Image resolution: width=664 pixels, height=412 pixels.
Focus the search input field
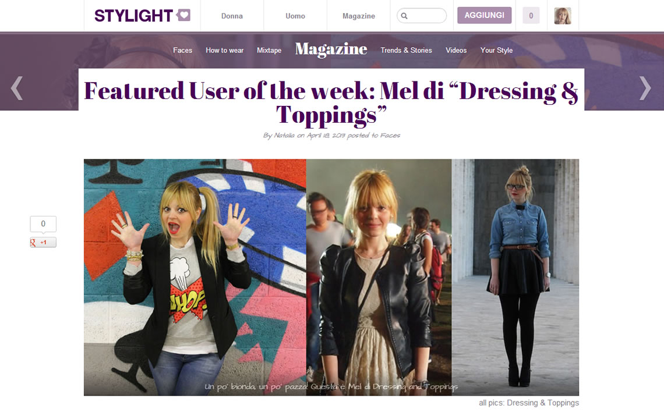[422, 16]
